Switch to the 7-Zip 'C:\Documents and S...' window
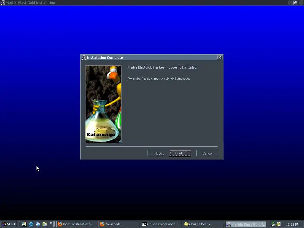The image size is (304, 228). (161, 224)
